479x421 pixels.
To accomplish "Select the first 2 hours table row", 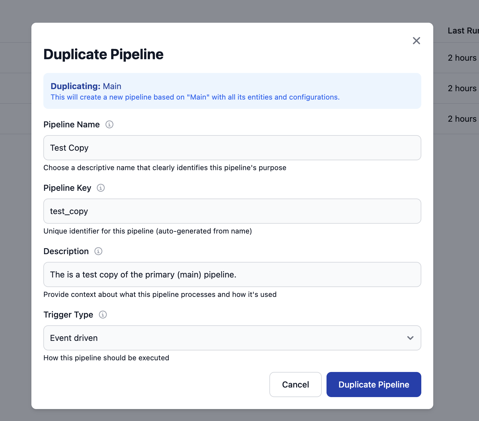I will point(462,58).
